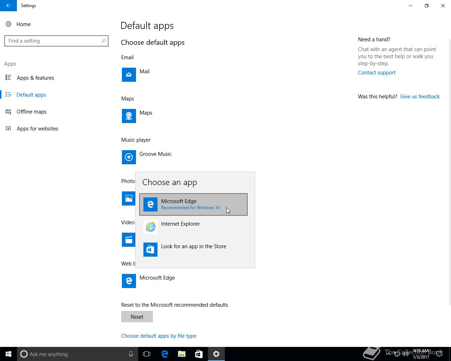This screenshot has height=361, width=451.
Task: Click the microphone in the search box
Action: pyautogui.click(x=131, y=354)
